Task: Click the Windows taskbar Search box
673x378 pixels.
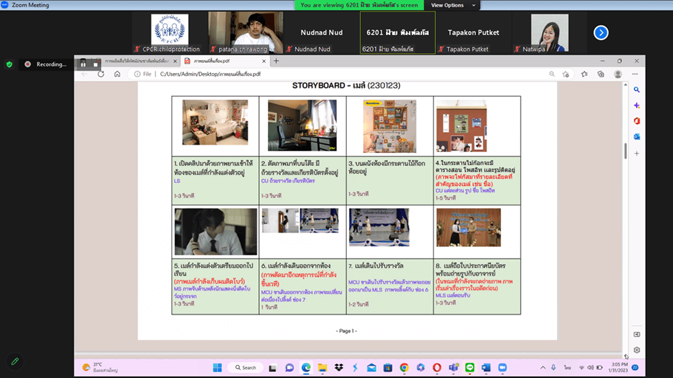Action: (x=245, y=368)
